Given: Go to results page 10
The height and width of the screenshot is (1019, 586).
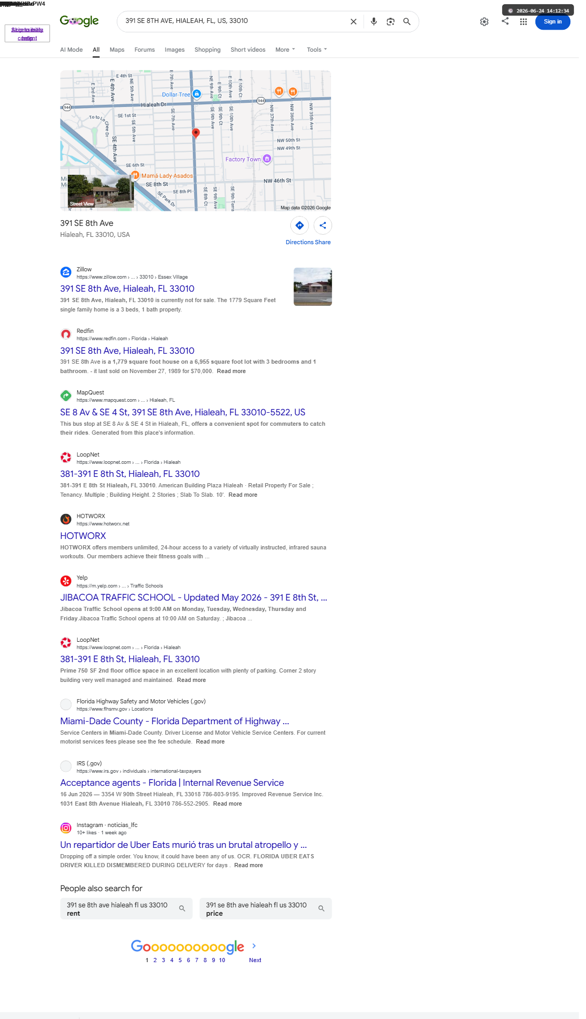Looking at the screenshot, I should (x=222, y=960).
